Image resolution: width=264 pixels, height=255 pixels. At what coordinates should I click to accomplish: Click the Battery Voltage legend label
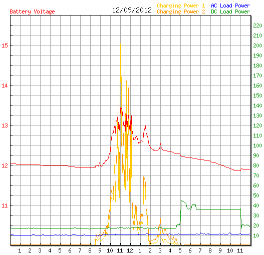32,12
